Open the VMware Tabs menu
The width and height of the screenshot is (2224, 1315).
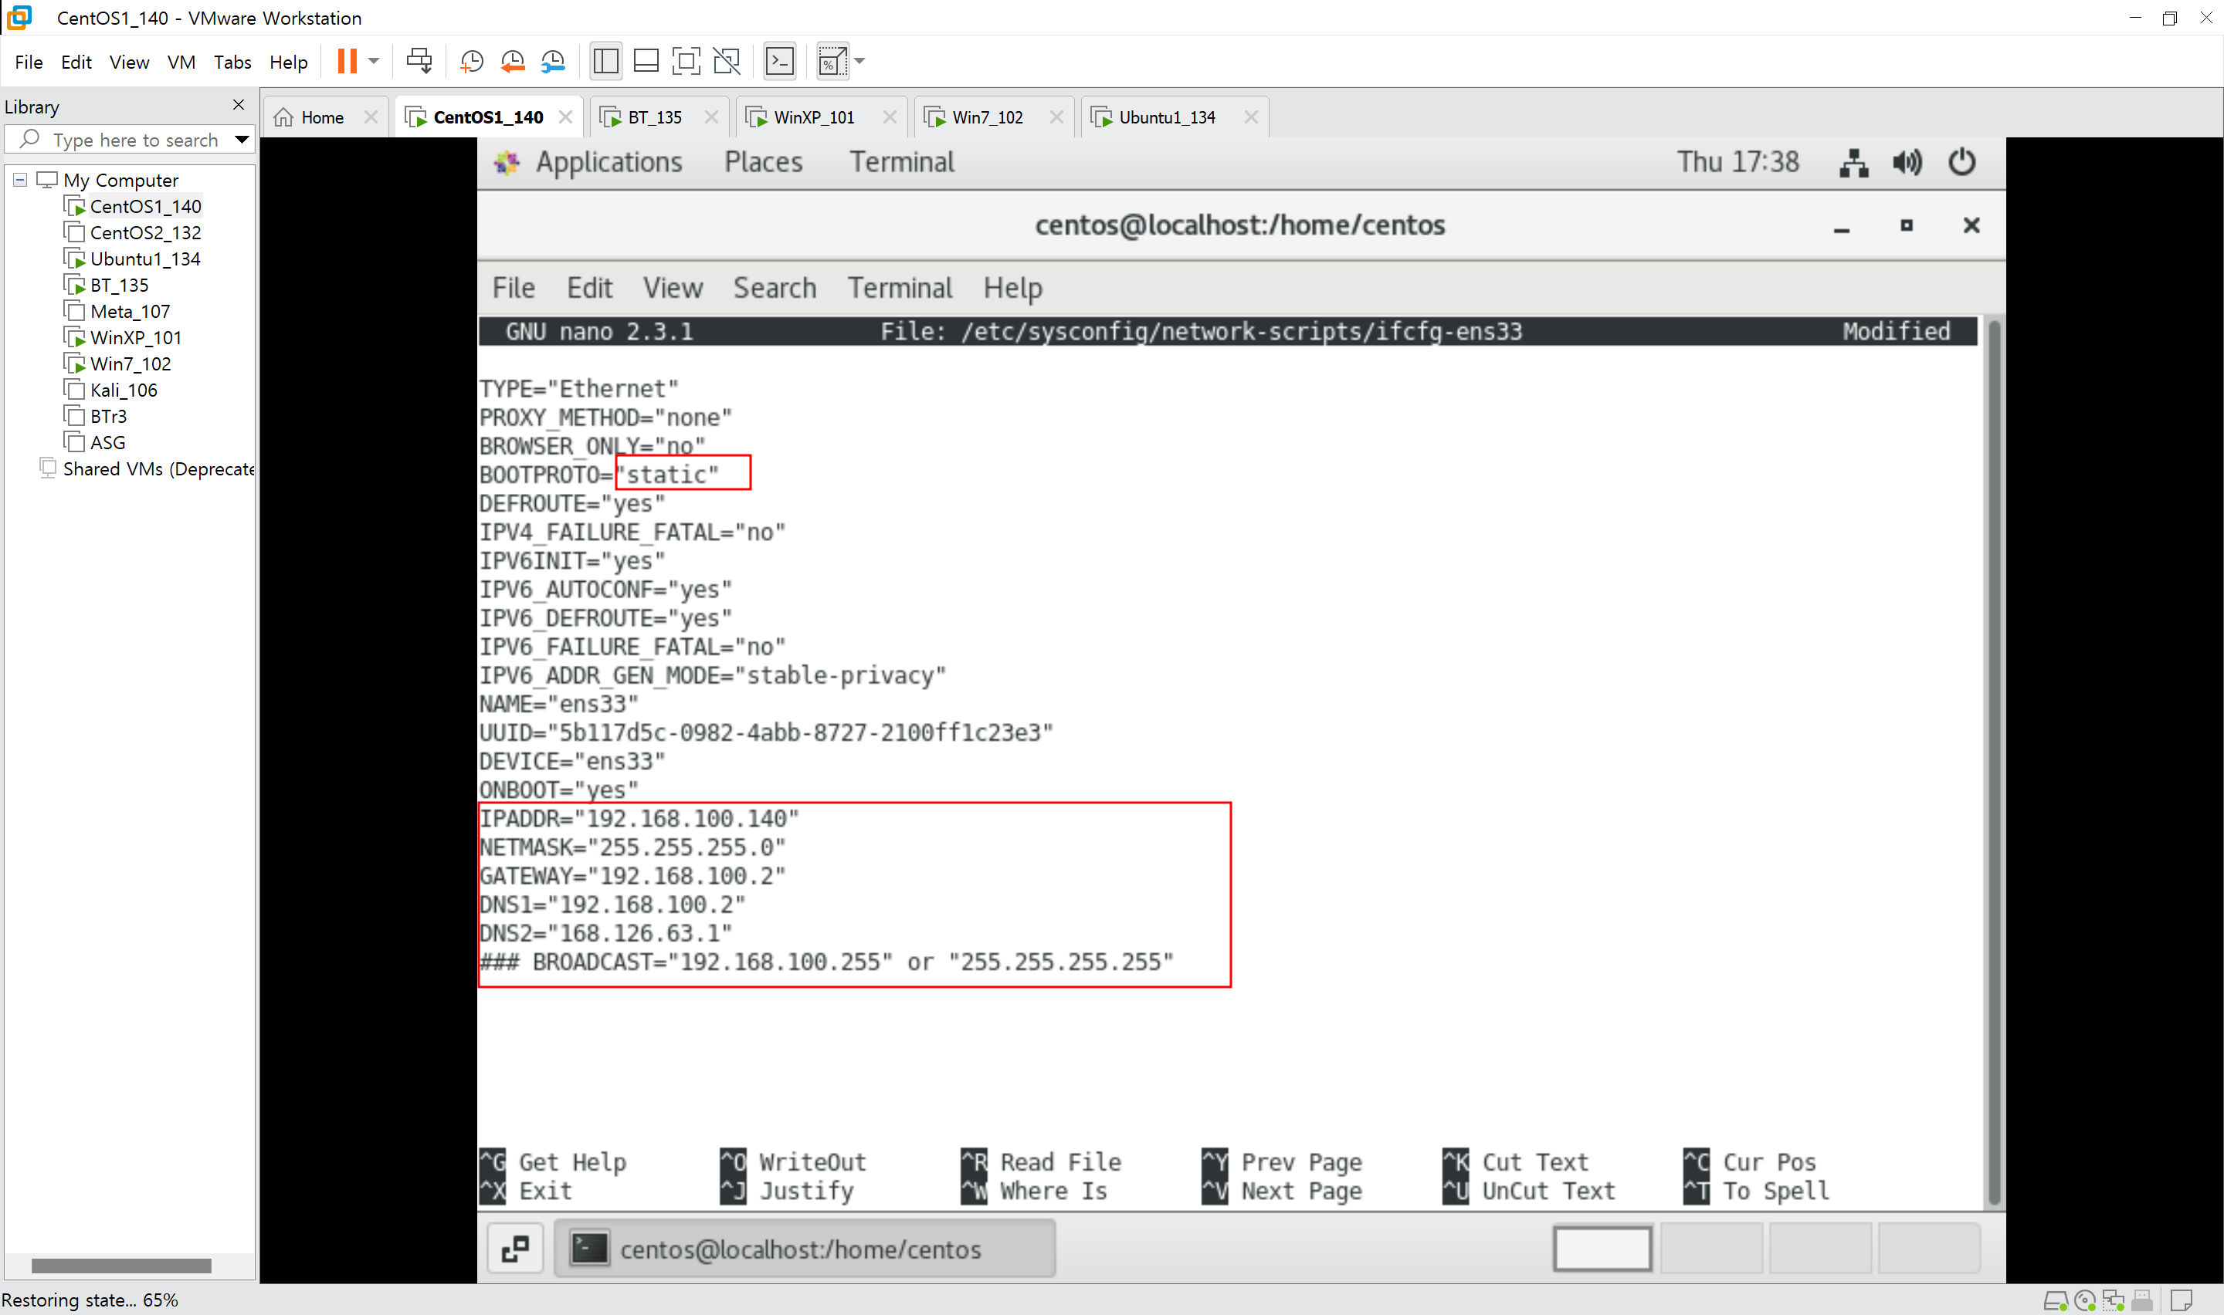coord(232,62)
